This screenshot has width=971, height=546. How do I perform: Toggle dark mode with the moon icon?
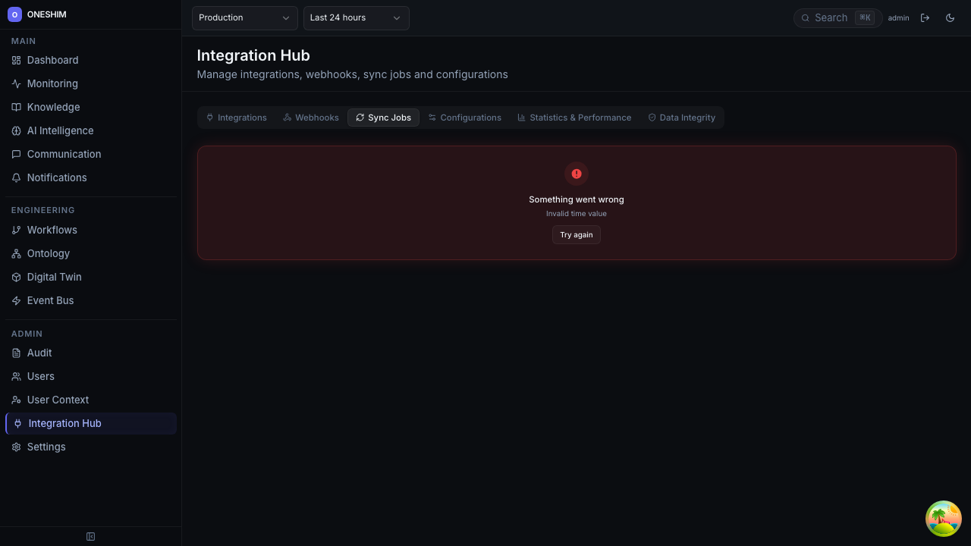[x=950, y=17]
